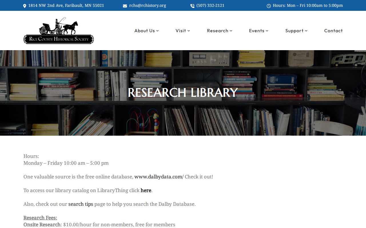The image size is (366, 228).
Task: Click the phone call icon
Action: tap(192, 6)
